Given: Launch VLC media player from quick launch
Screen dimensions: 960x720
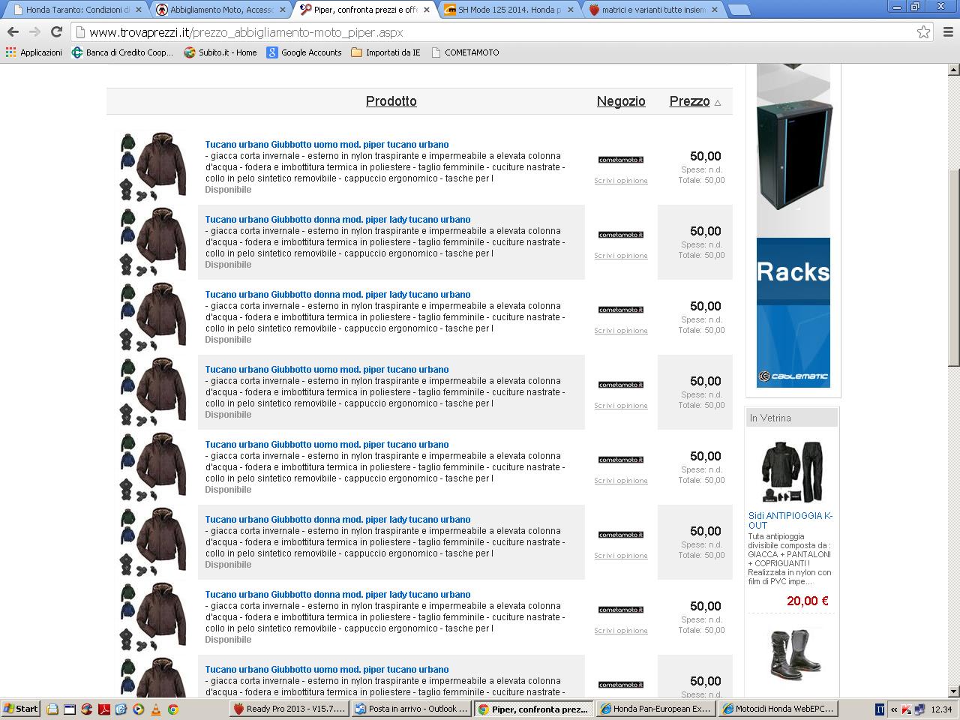Looking at the screenshot, I should 155,709.
